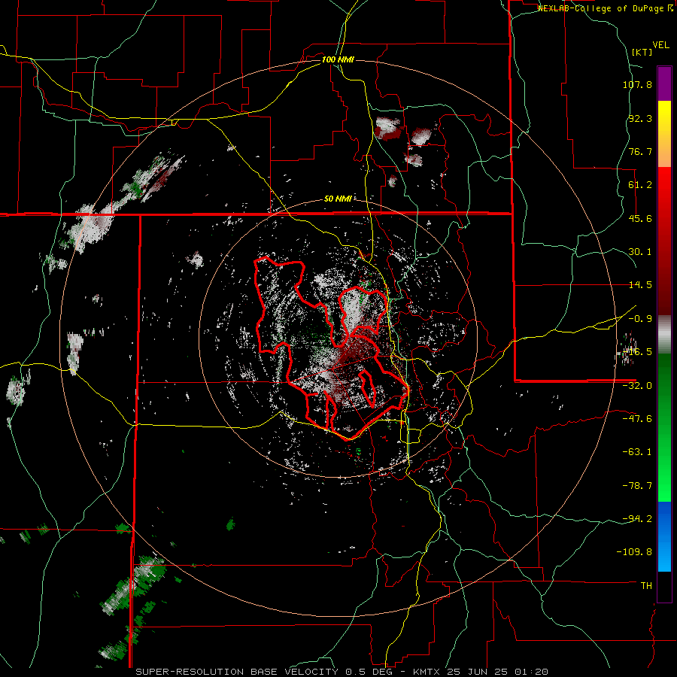Click the 50 NMI range ring label
This screenshot has width=677, height=677.
(x=338, y=199)
